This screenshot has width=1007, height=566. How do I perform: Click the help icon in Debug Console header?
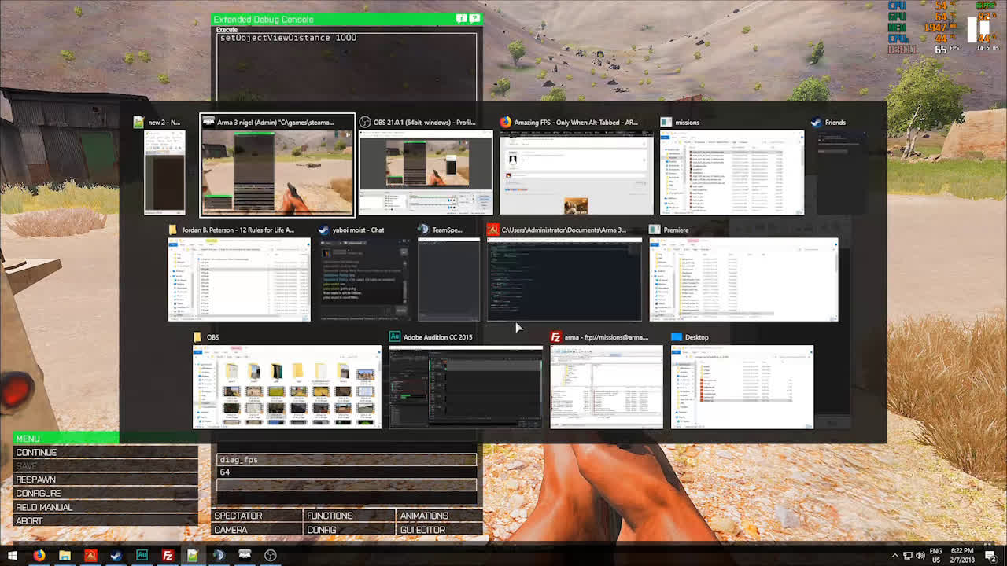[x=474, y=19]
